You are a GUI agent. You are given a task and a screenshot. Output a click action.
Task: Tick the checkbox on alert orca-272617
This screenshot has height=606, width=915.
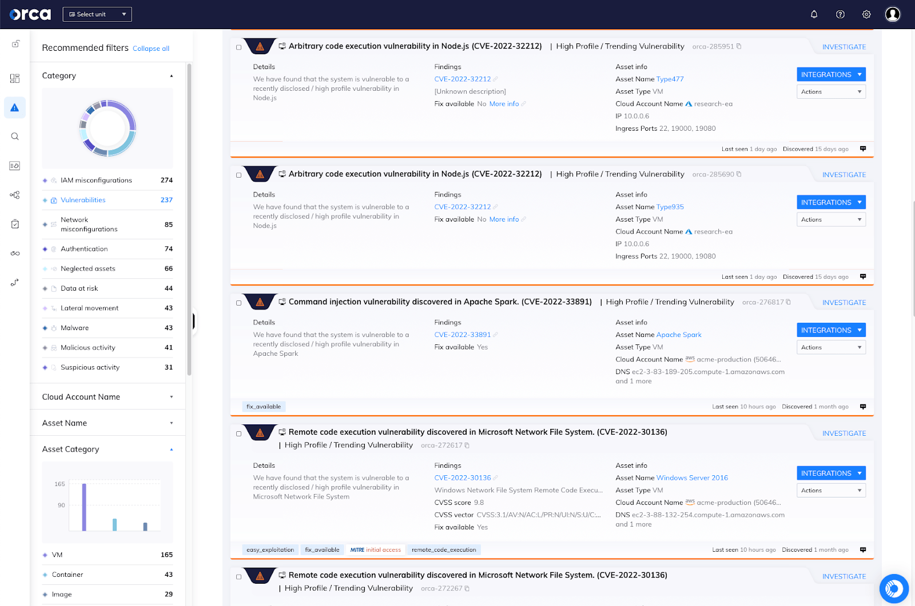click(238, 434)
